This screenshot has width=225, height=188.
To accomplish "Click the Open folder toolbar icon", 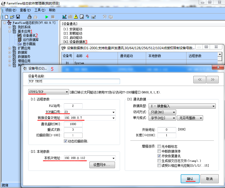I will pyautogui.click(x=12, y=17).
